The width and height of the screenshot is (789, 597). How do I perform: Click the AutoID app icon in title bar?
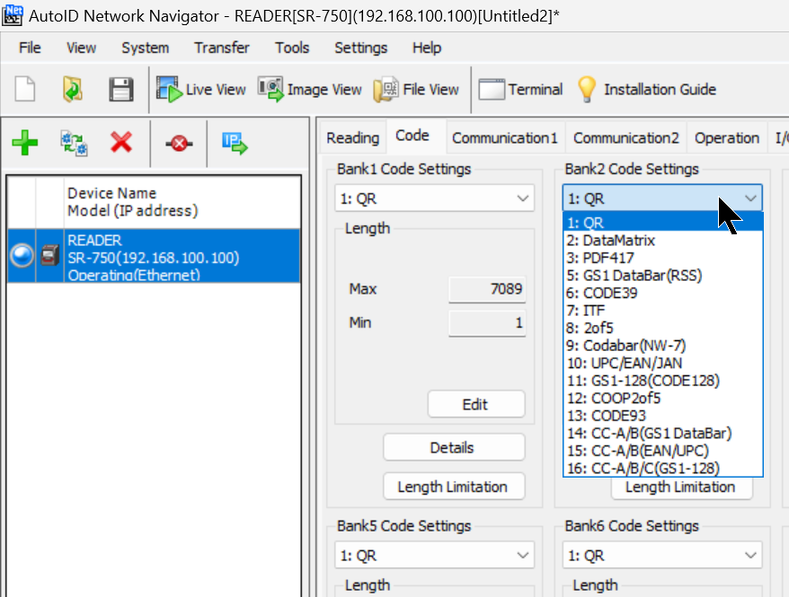tap(13, 15)
